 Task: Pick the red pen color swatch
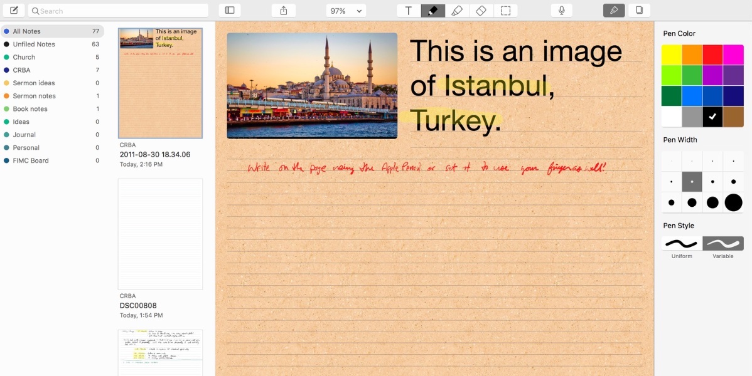[712, 55]
